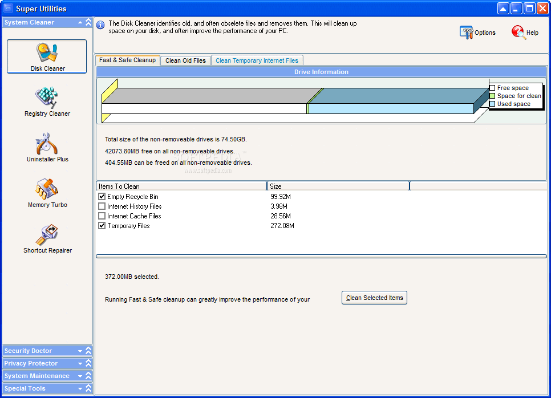Viewport: 551px width, 398px height.
Task: Collapse the System Cleaner panel
Action: (80, 22)
